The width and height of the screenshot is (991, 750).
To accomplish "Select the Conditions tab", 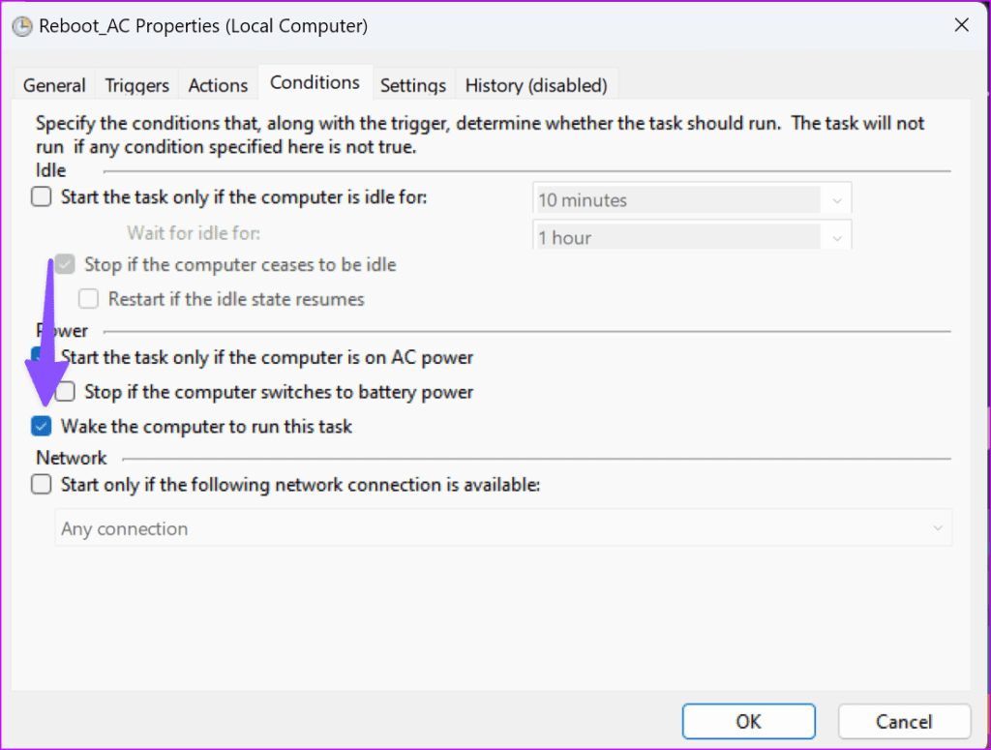I will click(315, 82).
